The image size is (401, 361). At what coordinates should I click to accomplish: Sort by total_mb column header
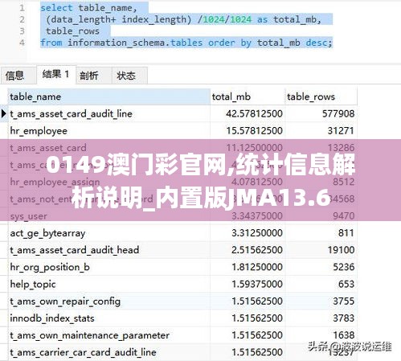248,96
